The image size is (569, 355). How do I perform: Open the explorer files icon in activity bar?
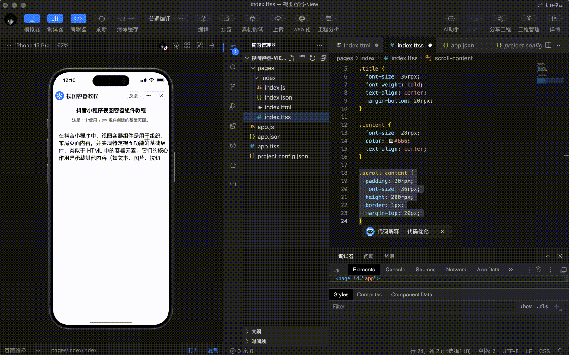[233, 48]
